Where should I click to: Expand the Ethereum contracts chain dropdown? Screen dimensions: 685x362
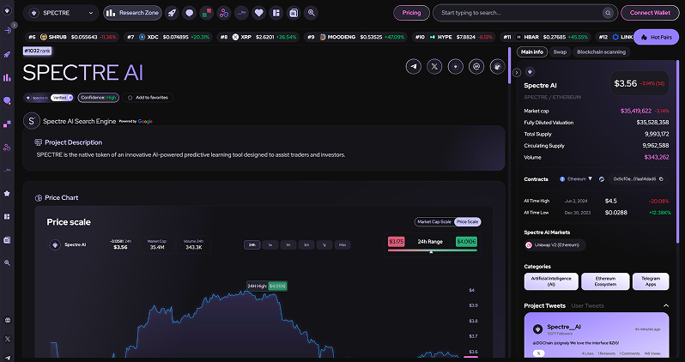pos(576,179)
